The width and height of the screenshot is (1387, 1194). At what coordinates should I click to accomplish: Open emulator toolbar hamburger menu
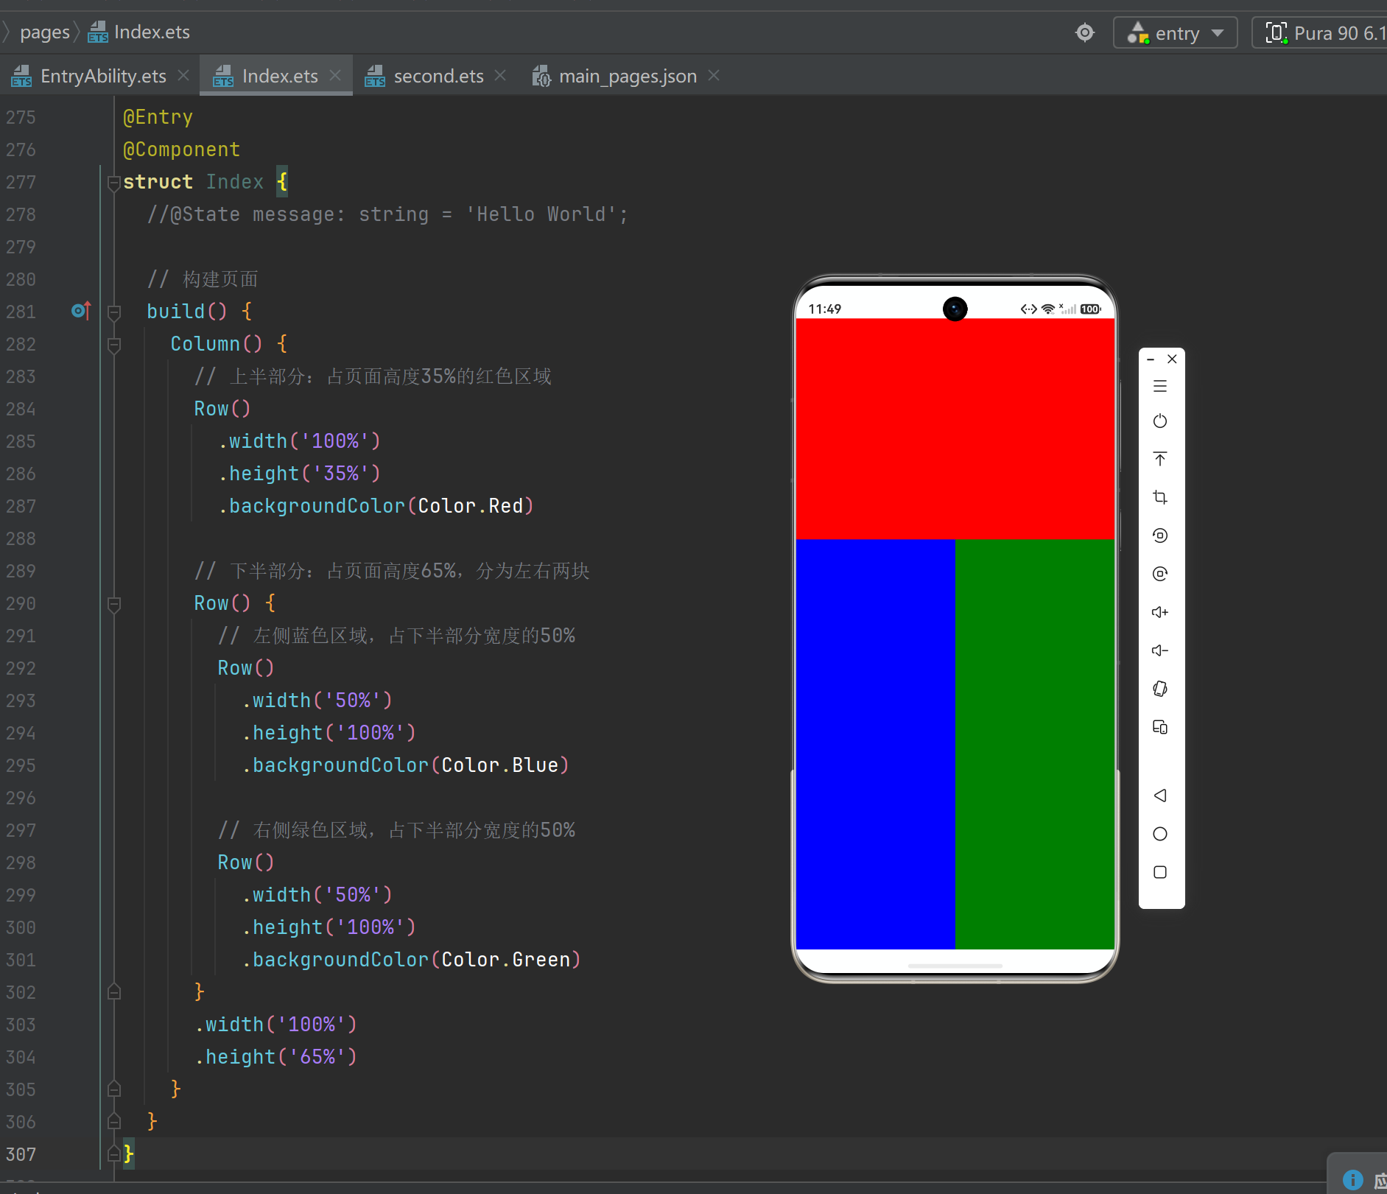[x=1160, y=386]
